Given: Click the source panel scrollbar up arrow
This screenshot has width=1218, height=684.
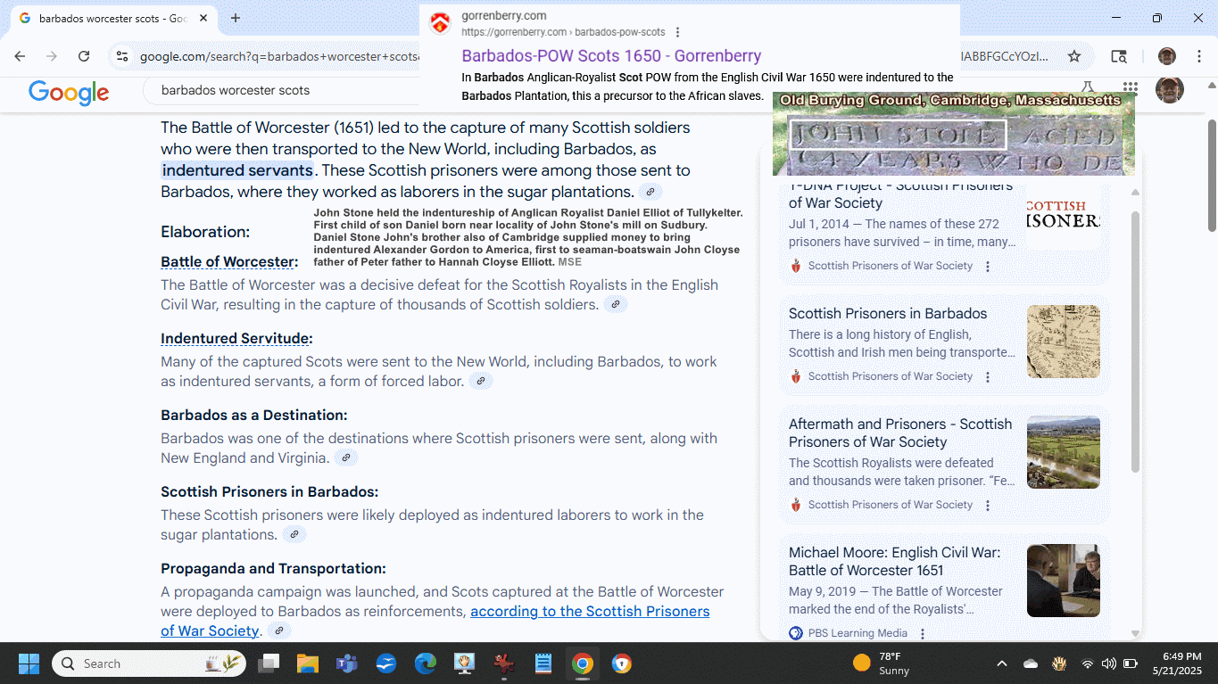Looking at the screenshot, I should [1135, 192].
